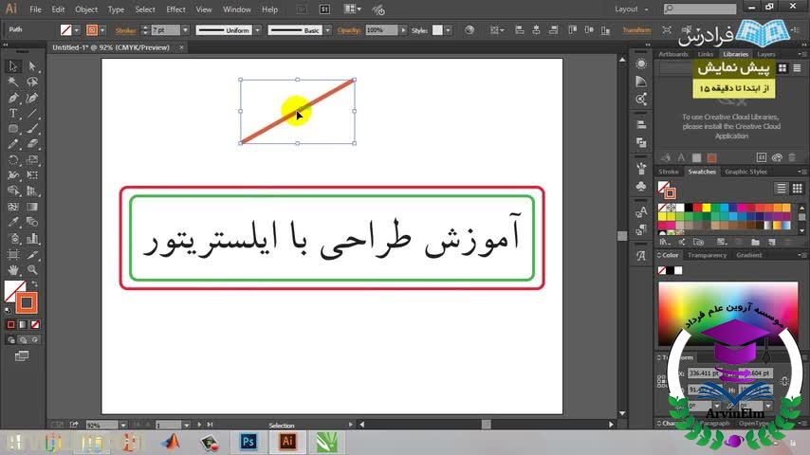
Task: Open the stroke weight dropdown
Action: pos(185,30)
